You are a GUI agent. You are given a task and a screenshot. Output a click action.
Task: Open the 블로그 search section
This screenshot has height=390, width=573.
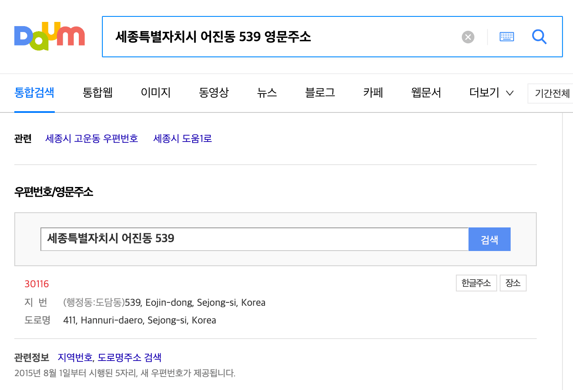(319, 93)
